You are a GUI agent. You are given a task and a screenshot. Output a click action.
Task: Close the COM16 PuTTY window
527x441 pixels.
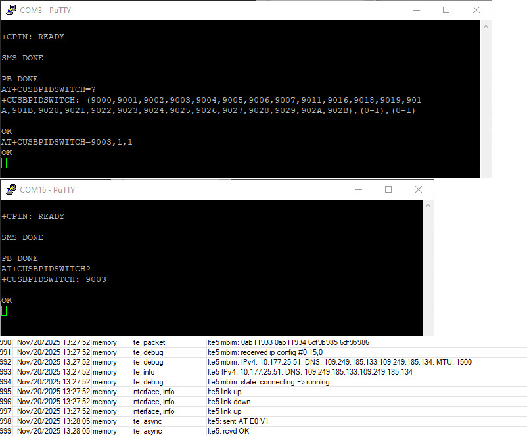[419, 189]
